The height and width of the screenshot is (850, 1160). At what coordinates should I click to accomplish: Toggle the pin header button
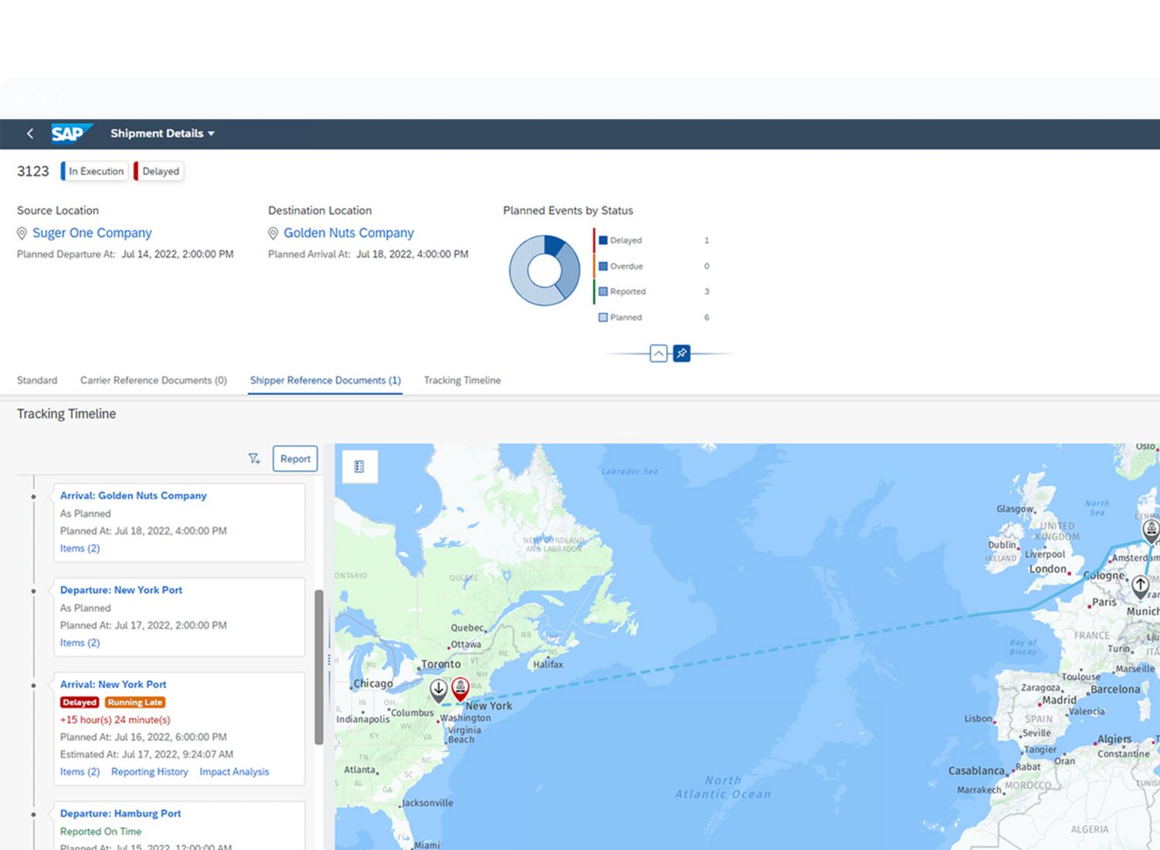(681, 353)
